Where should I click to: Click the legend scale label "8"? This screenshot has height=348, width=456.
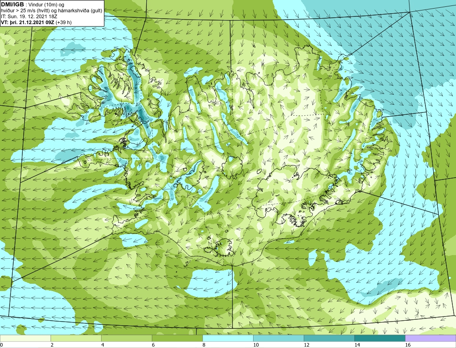(x=204, y=345)
